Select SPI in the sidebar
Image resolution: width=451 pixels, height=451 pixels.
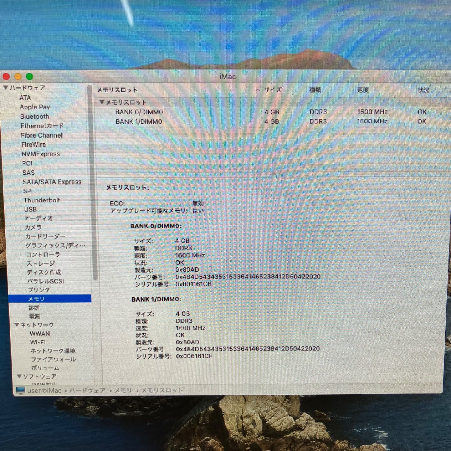click(28, 191)
